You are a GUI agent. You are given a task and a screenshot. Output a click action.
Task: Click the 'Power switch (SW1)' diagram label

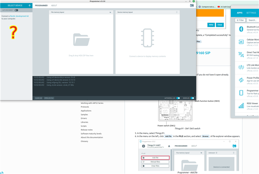pos(166,126)
